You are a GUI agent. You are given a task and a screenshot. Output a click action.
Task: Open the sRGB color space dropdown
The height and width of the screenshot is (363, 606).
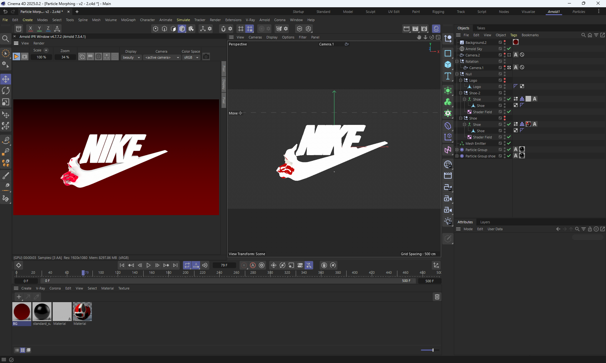click(191, 57)
